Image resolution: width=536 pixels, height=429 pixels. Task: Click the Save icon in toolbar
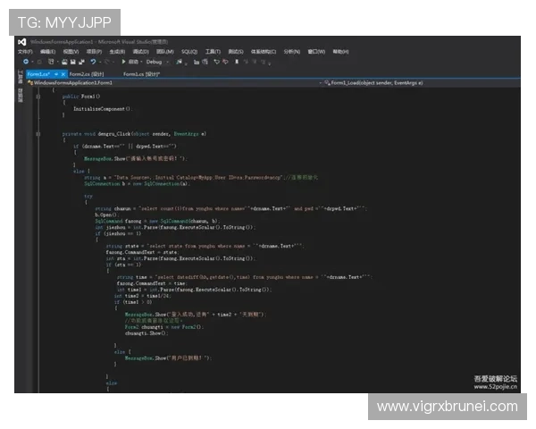point(72,62)
